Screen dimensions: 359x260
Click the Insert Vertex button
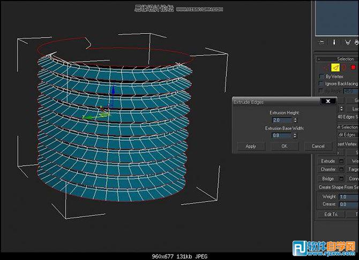[x=348, y=144]
